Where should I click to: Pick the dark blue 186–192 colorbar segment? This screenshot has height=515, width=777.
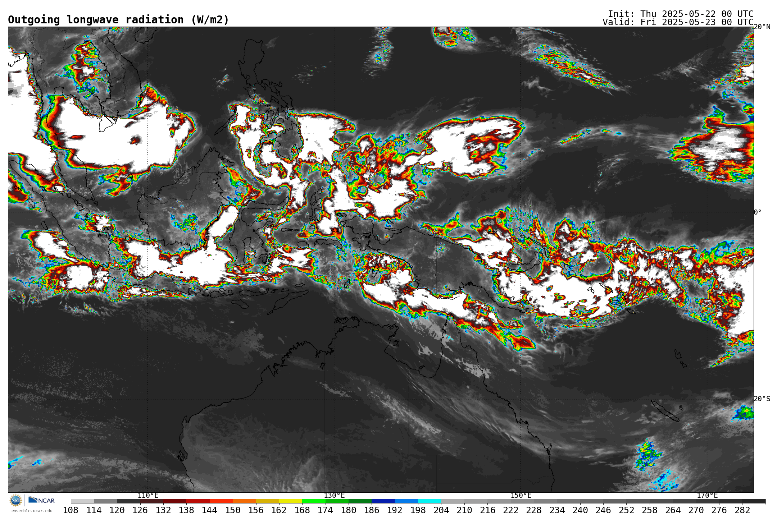point(383,501)
